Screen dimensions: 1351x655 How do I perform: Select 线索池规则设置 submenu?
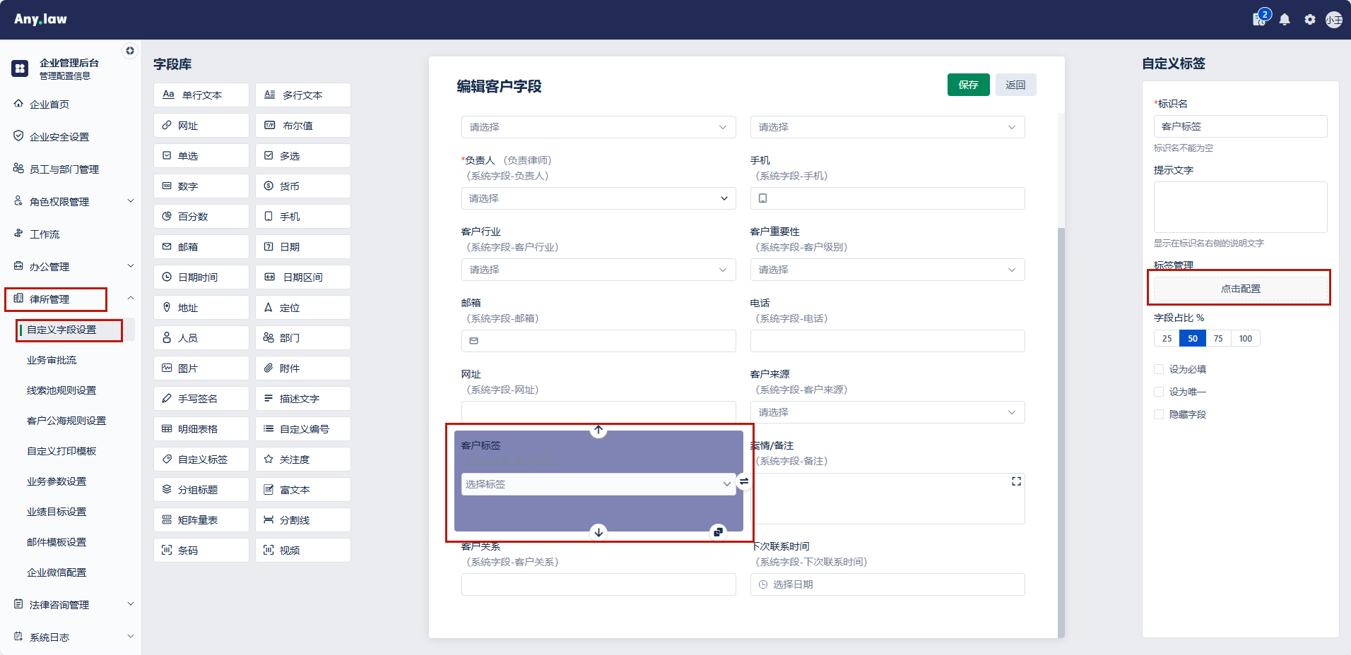(x=61, y=390)
